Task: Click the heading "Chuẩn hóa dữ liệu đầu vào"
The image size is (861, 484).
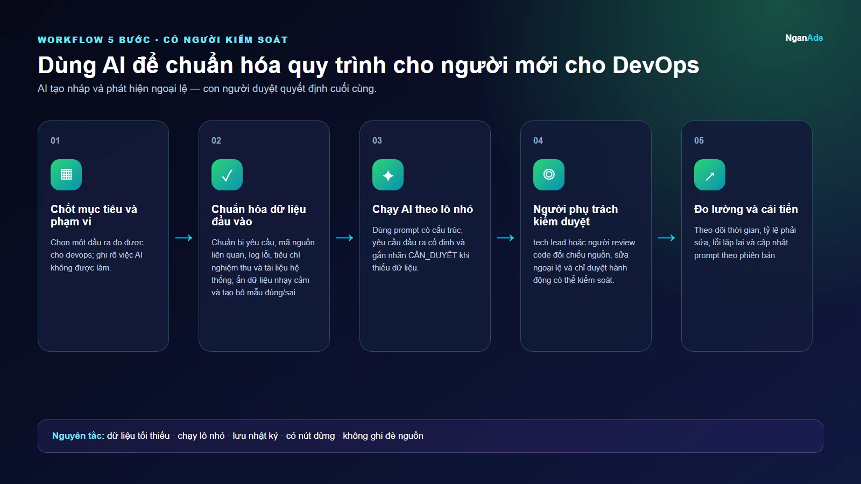Action: (258, 215)
